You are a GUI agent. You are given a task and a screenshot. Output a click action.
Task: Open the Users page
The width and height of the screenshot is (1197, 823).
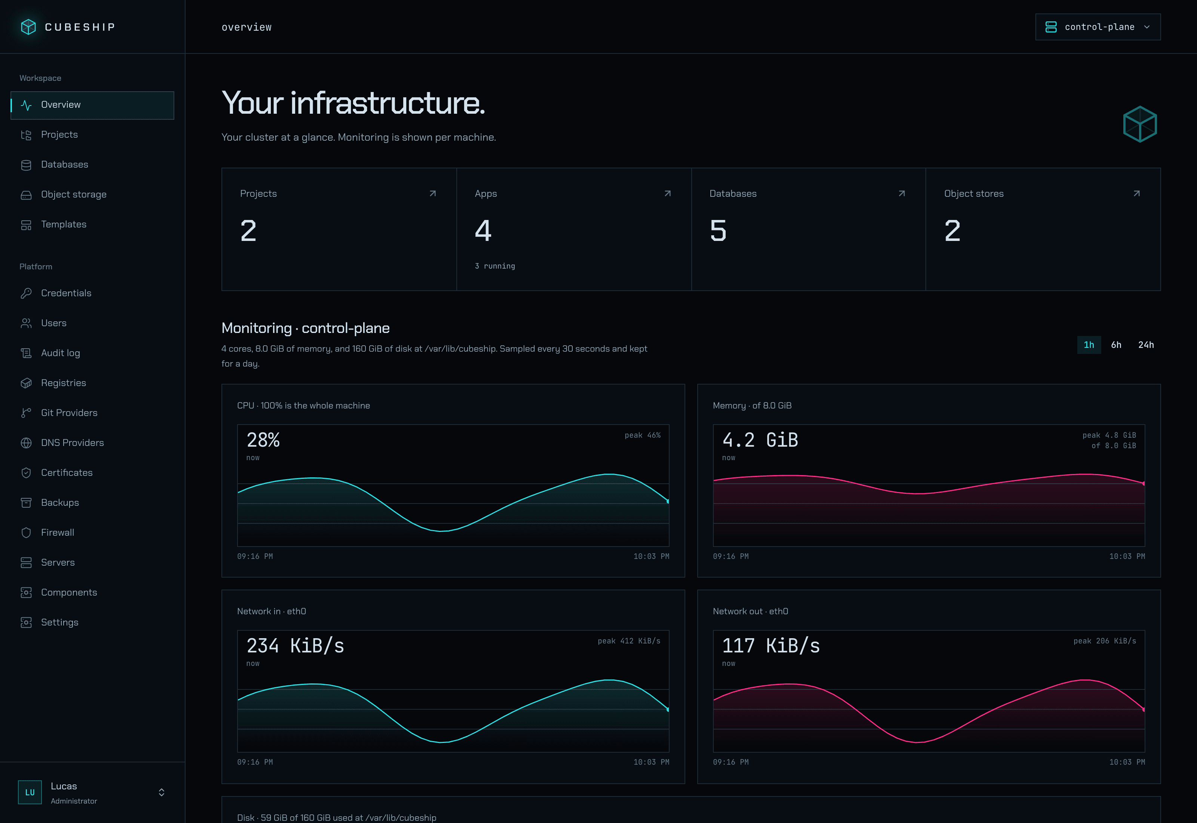(92, 323)
